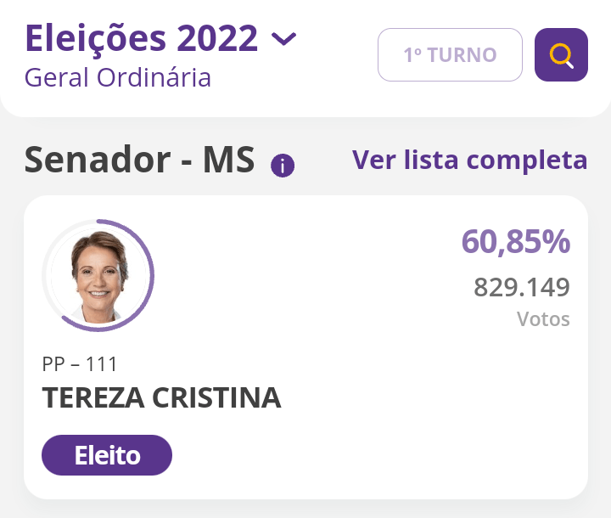
Task: Click Tereza Cristina's candidate photo
Action: point(98,275)
